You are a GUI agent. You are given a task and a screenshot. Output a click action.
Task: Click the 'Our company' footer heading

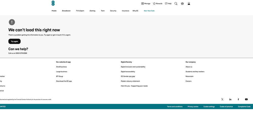pos(190,62)
